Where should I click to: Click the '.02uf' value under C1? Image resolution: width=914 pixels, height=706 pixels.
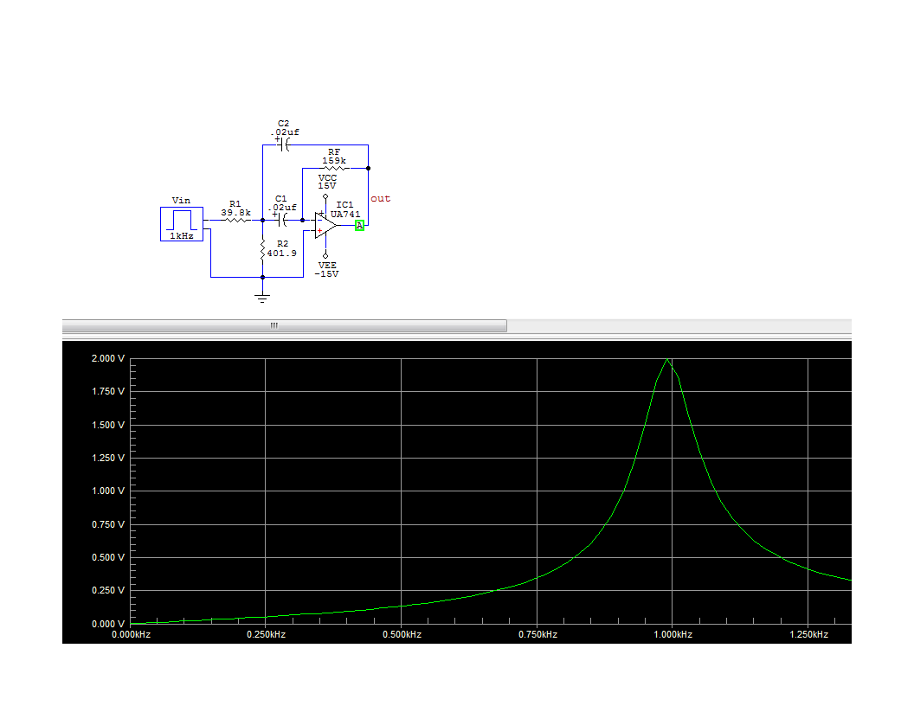tap(281, 208)
